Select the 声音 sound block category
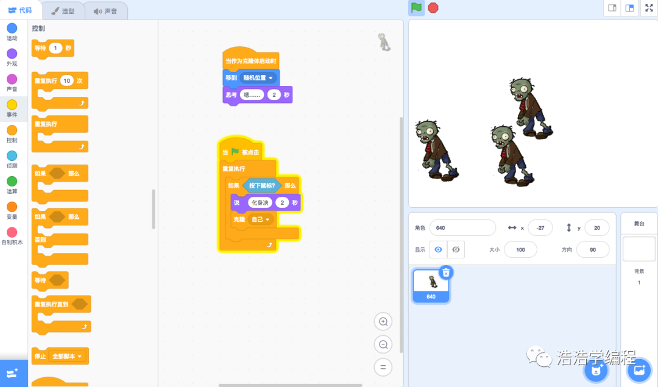Screen dimensions: 658x387 12,83
